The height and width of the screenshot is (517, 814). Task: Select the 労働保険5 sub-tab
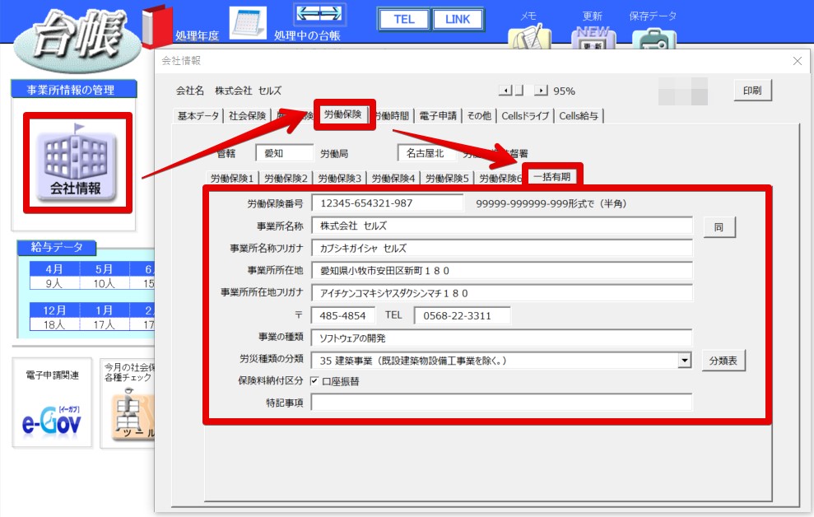447,178
